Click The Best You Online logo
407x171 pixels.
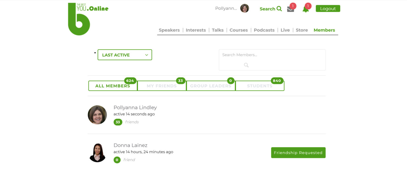point(83,19)
